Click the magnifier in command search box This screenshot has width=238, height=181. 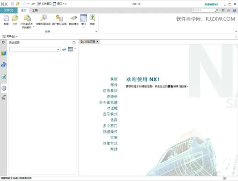(217, 10)
